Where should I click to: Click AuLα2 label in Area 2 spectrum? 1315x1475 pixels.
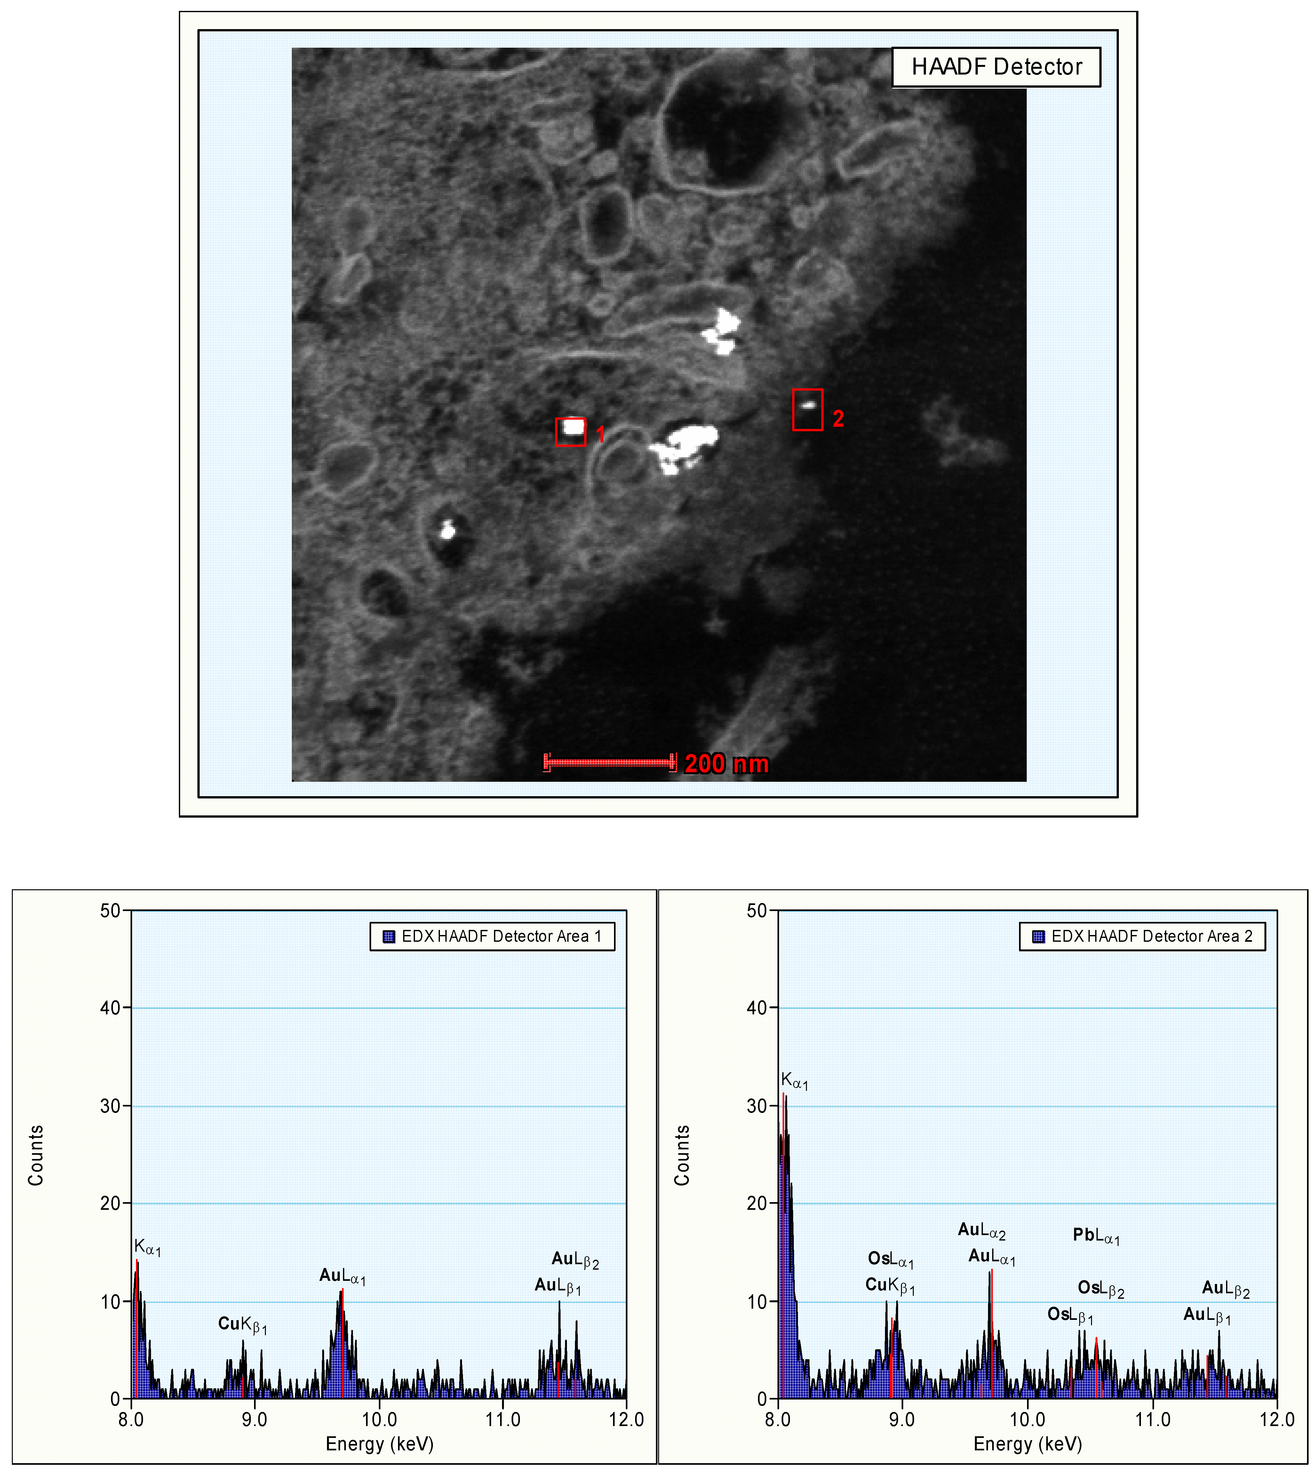[981, 1230]
